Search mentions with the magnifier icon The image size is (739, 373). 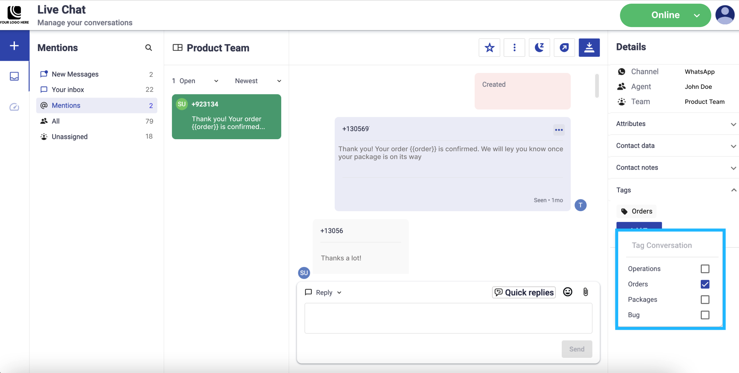[x=149, y=48]
